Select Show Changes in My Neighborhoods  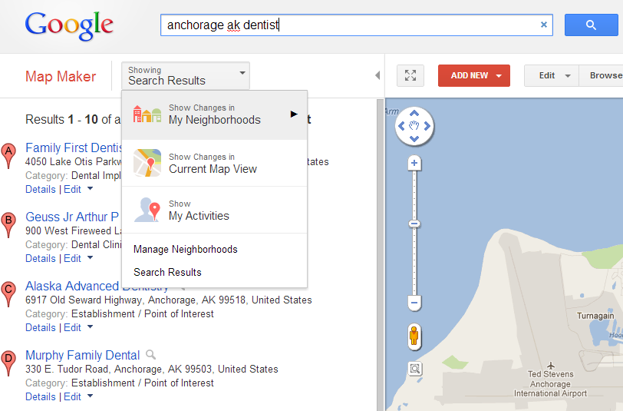[x=215, y=114]
